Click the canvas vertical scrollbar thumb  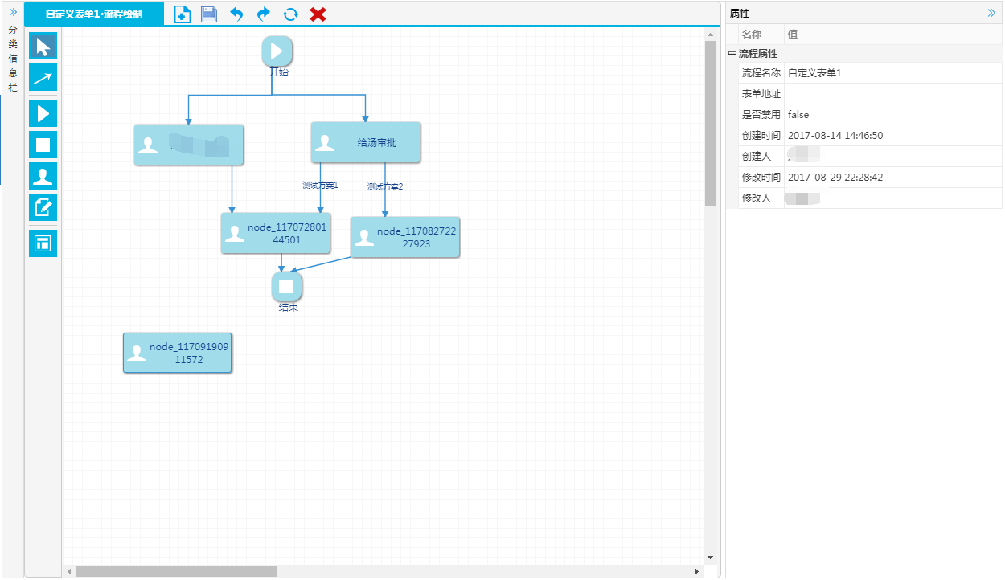click(x=710, y=124)
